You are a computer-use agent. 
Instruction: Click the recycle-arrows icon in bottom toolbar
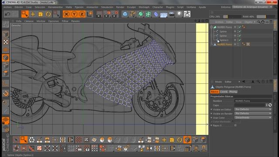31,140
